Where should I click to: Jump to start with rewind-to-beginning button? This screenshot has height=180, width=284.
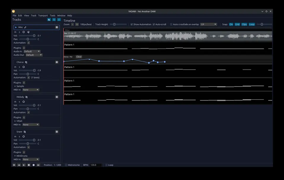click(x=14, y=165)
